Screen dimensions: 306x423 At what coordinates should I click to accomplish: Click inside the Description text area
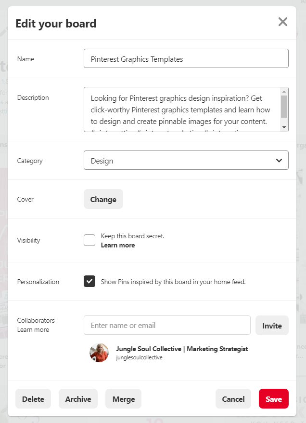tap(183, 109)
